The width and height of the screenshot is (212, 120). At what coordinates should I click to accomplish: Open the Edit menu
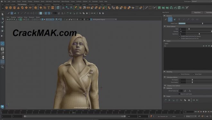click(x=9, y=1)
